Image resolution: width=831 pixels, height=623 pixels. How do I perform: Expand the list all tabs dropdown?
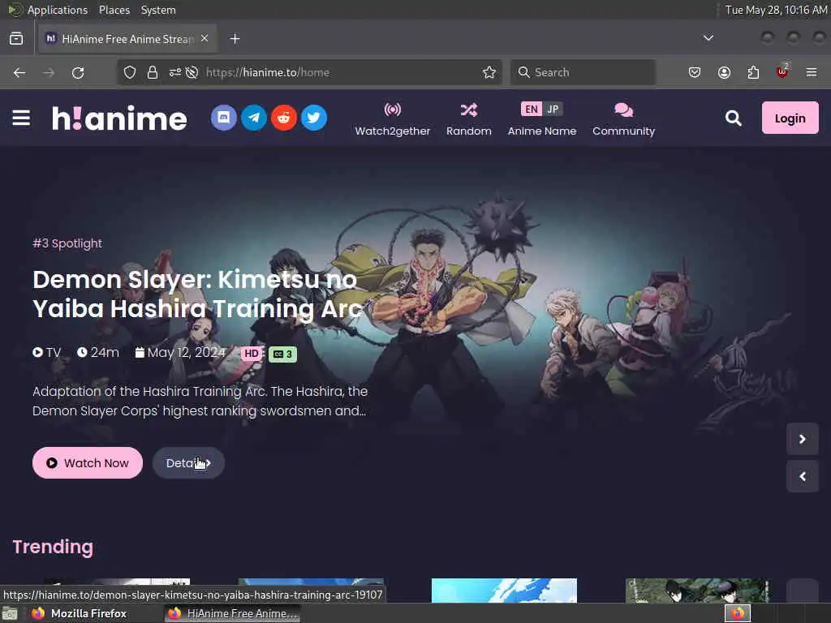tap(708, 38)
